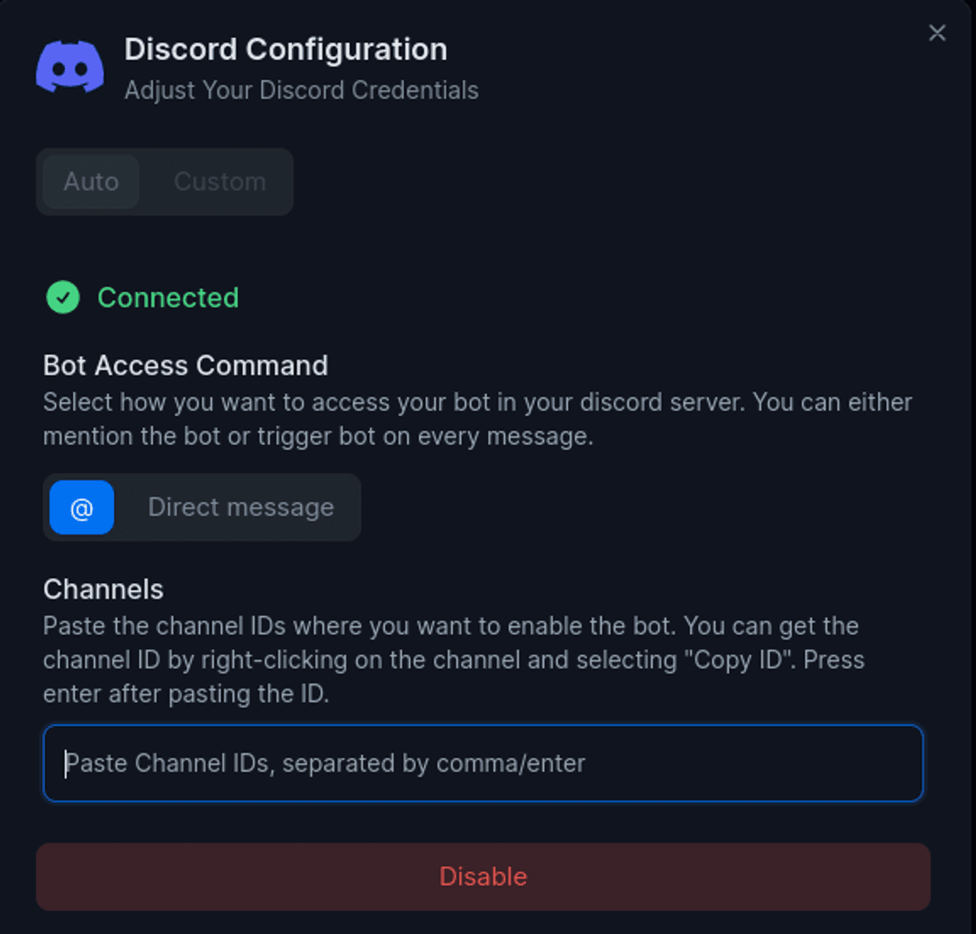
Task: Toggle bot access to Direct message mode
Action: (240, 507)
